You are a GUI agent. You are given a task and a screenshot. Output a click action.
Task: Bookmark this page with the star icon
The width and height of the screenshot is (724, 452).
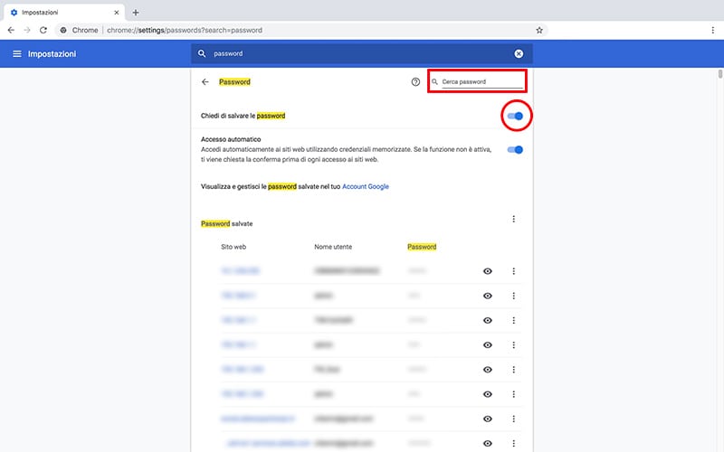pos(539,30)
